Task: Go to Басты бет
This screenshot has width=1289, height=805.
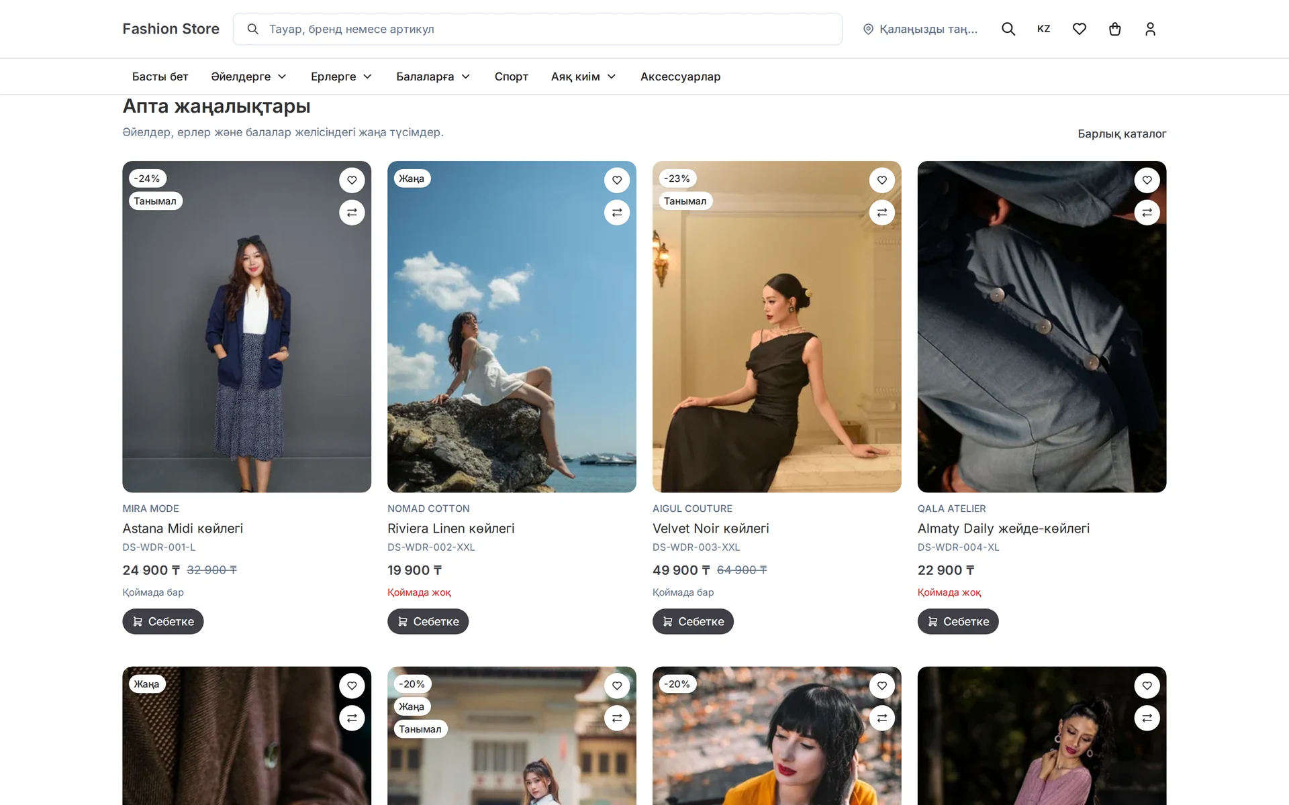Action: [x=160, y=76]
